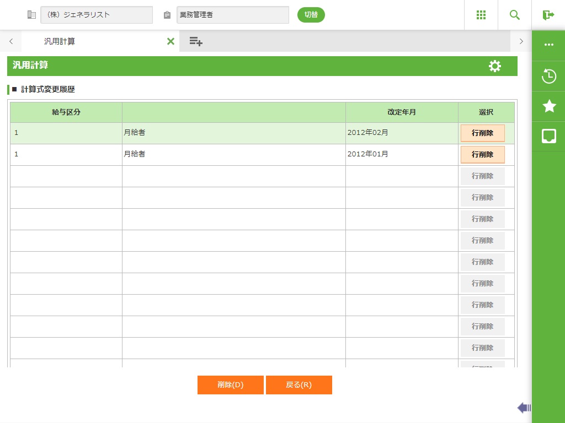Open the settings gear in 汎用計算 header
The width and height of the screenshot is (565, 423).
(495, 66)
